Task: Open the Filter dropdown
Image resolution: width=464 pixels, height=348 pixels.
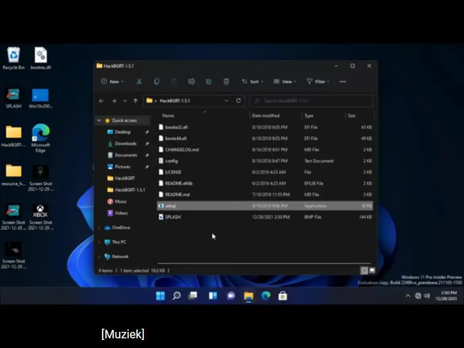Action: [x=318, y=82]
